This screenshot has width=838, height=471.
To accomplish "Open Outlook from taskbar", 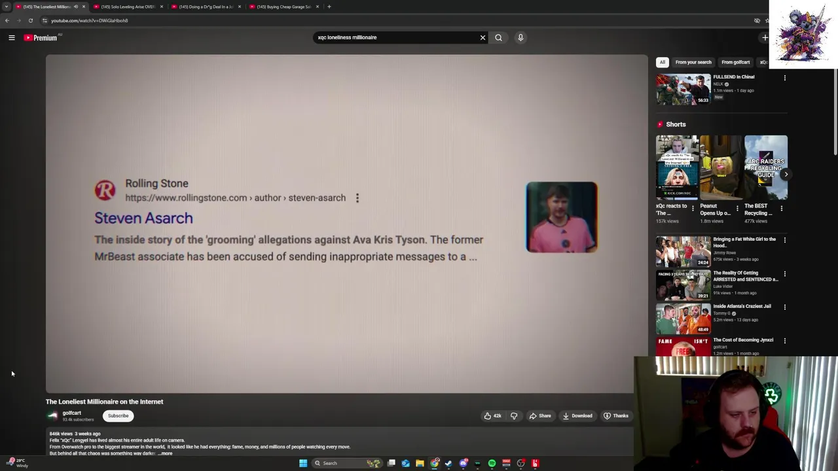I will pos(405,463).
